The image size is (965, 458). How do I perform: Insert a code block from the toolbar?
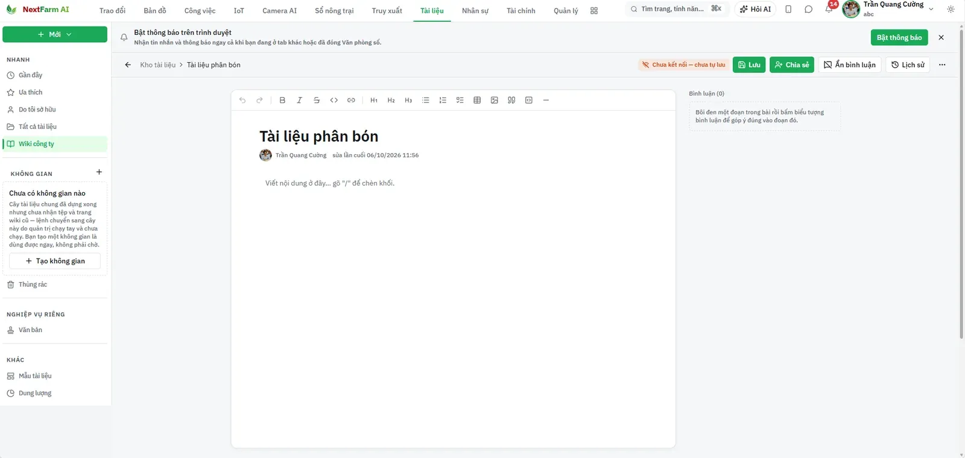coord(529,100)
